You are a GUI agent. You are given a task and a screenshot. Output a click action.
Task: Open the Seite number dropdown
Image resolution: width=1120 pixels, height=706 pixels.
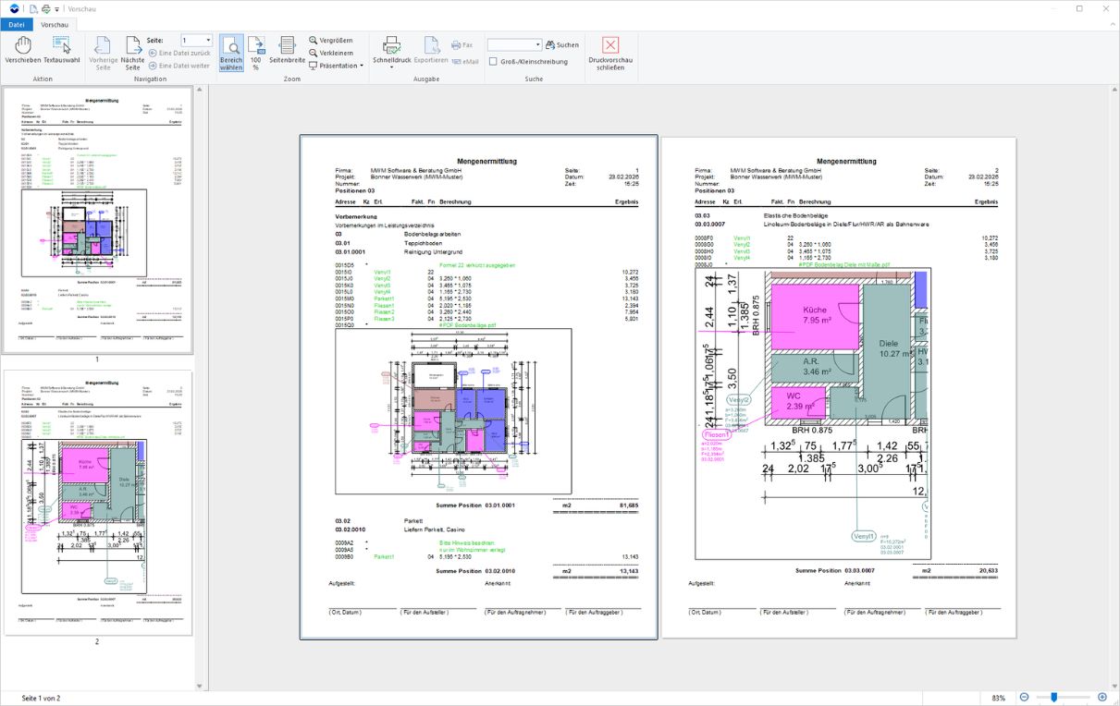pos(208,41)
